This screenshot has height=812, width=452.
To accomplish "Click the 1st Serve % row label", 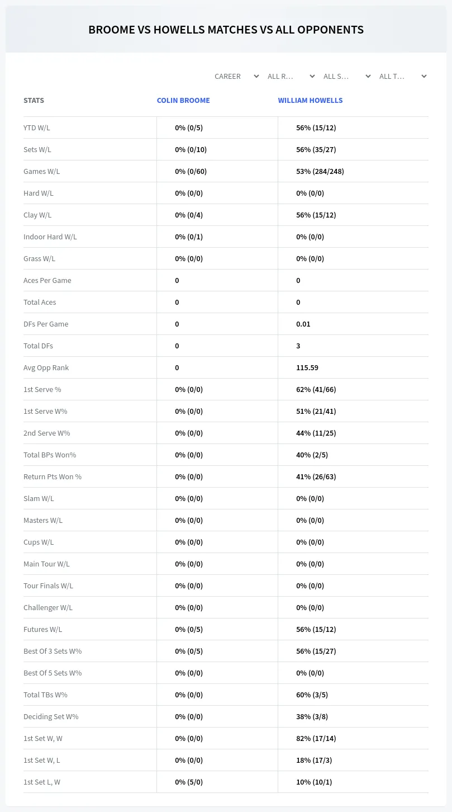I will 42,389.
